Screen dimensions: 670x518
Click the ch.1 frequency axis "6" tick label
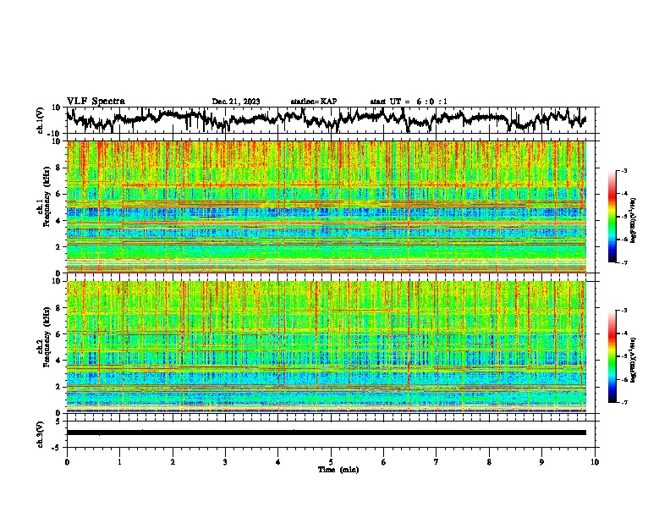point(59,194)
